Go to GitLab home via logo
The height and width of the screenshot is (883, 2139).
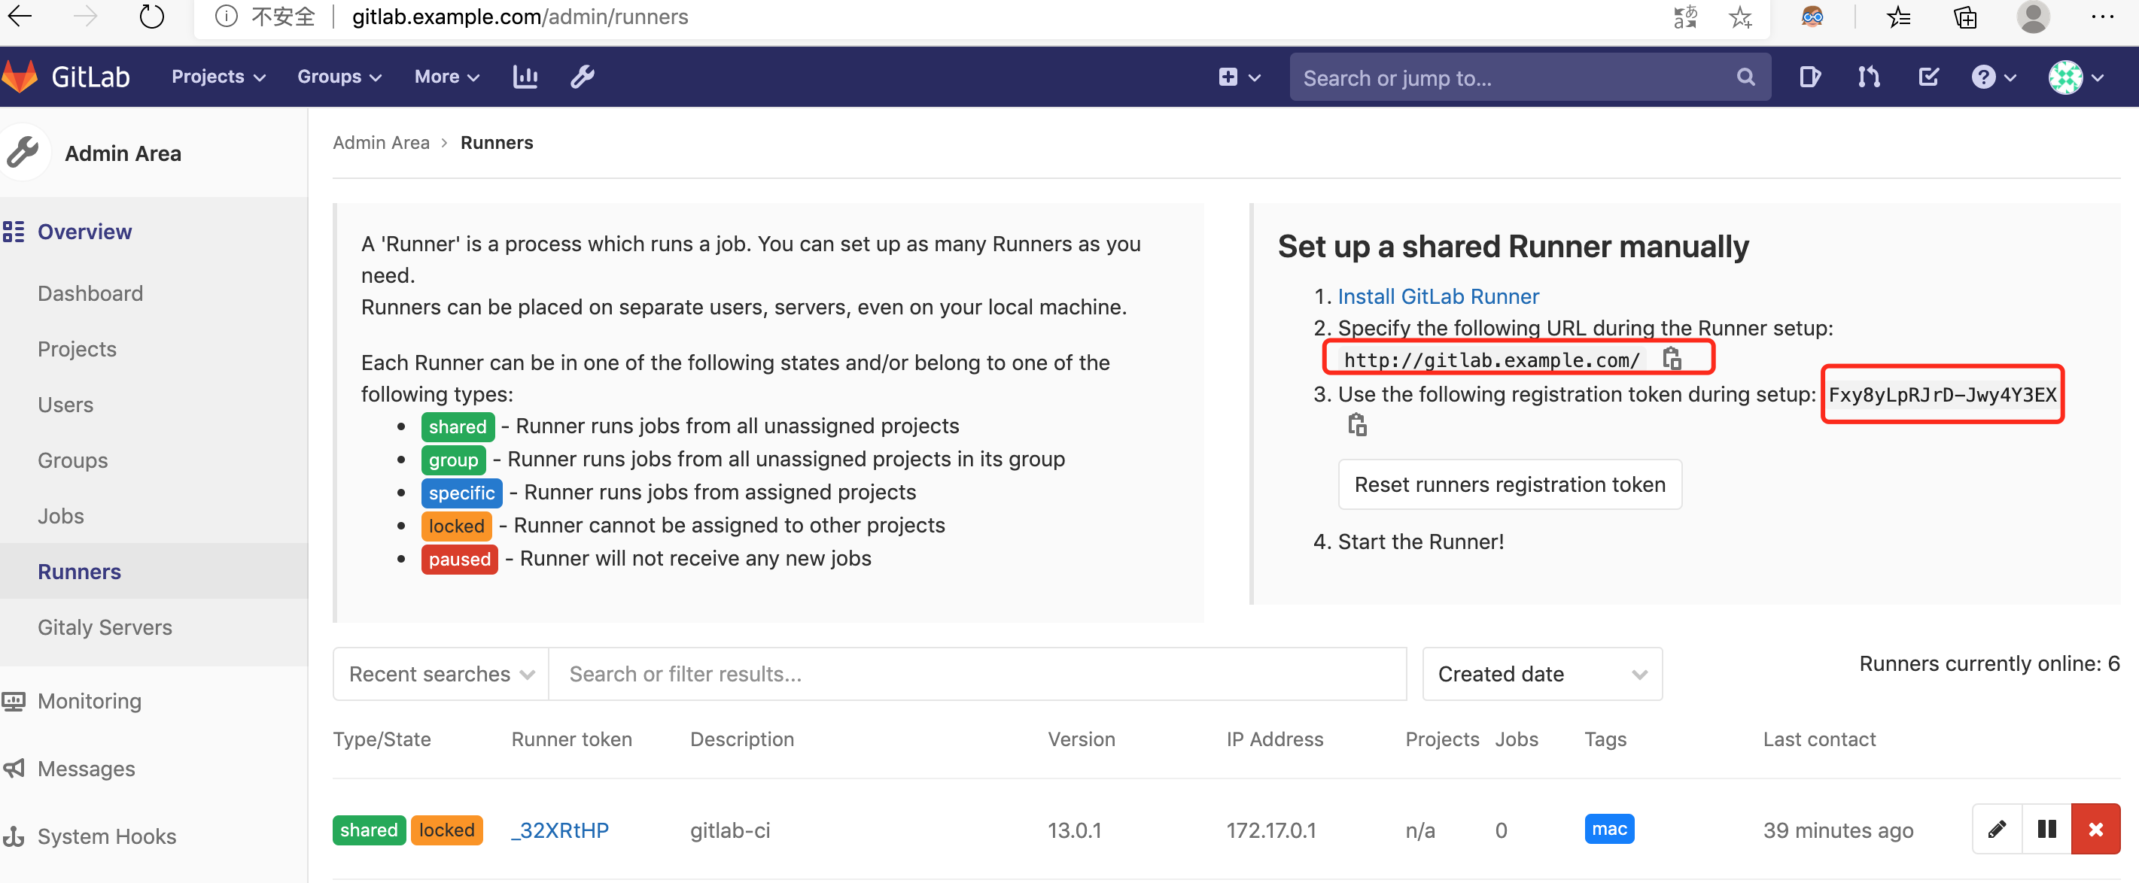[66, 77]
